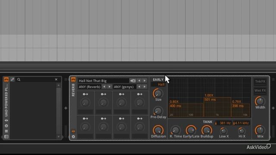Go to the next preset for Hall Not That Big
276x155 pixels.
144,81
